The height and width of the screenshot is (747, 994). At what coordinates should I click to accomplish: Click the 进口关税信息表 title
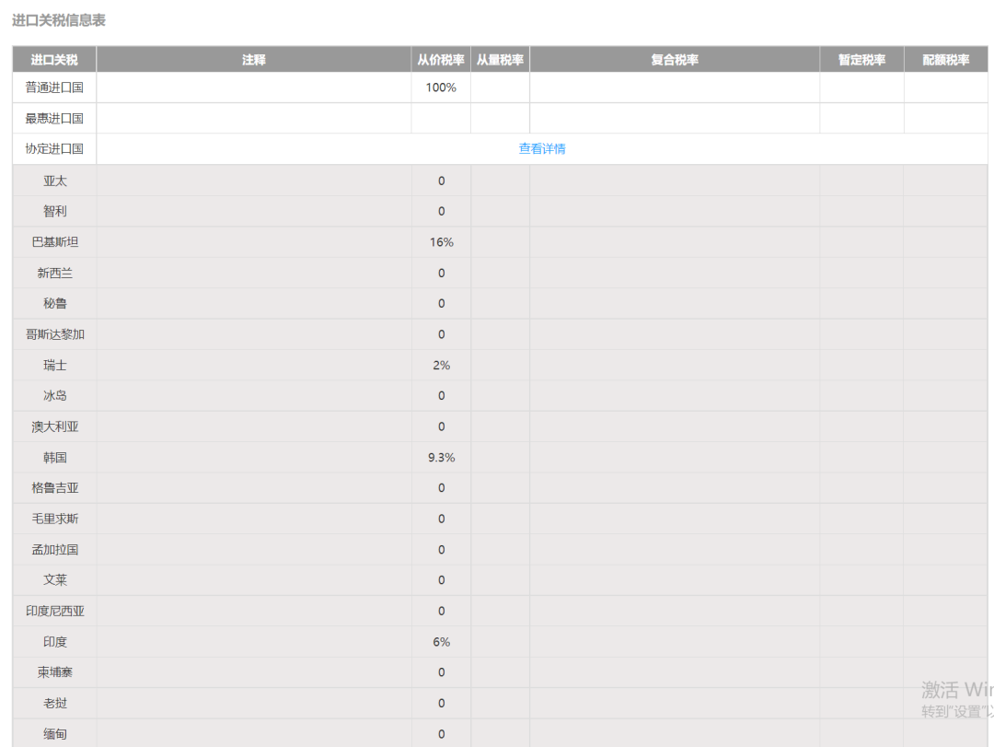pyautogui.click(x=59, y=20)
